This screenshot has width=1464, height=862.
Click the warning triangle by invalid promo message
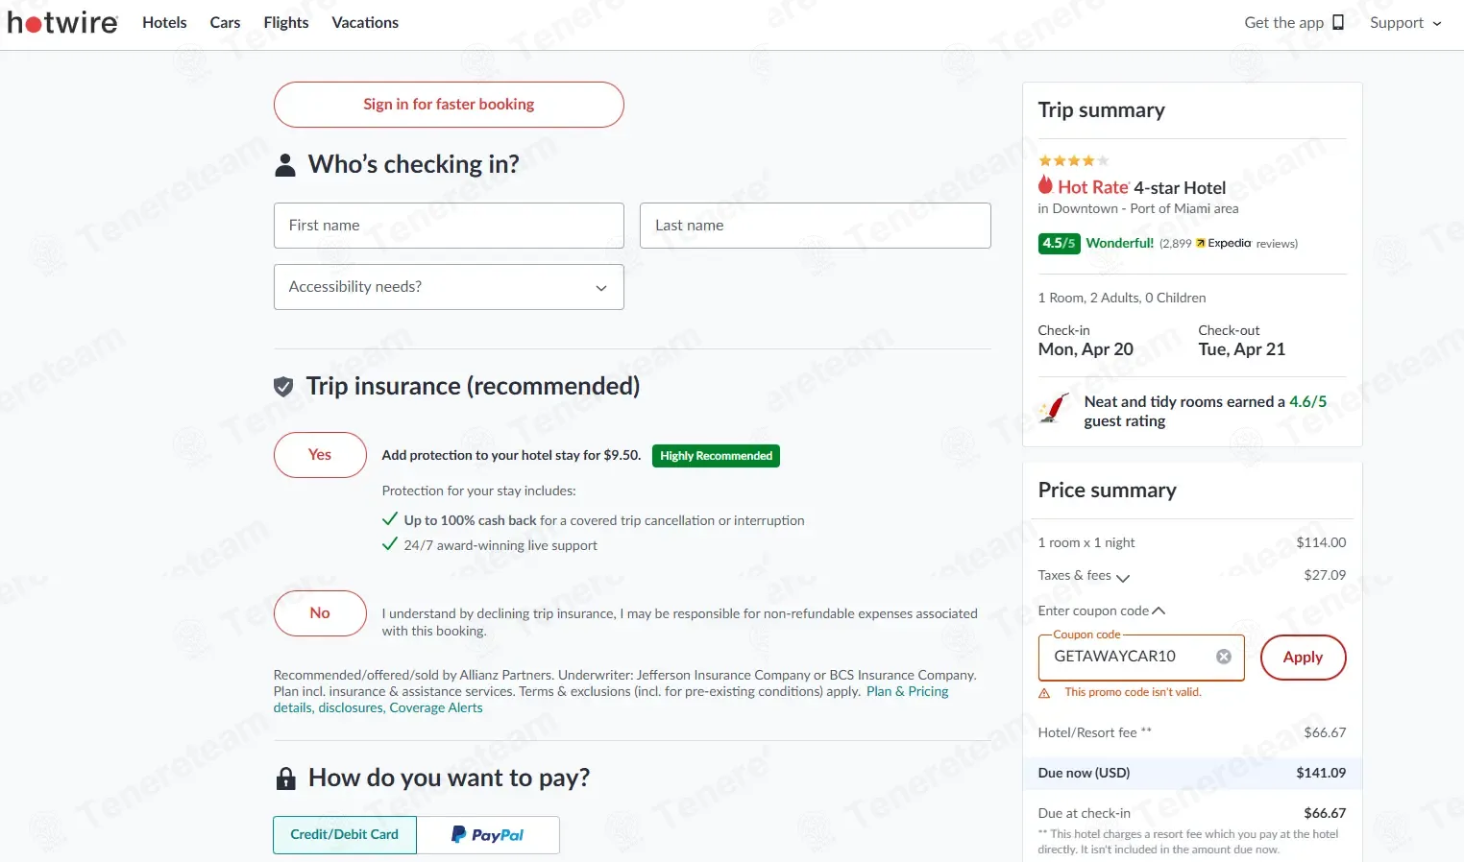click(1044, 693)
